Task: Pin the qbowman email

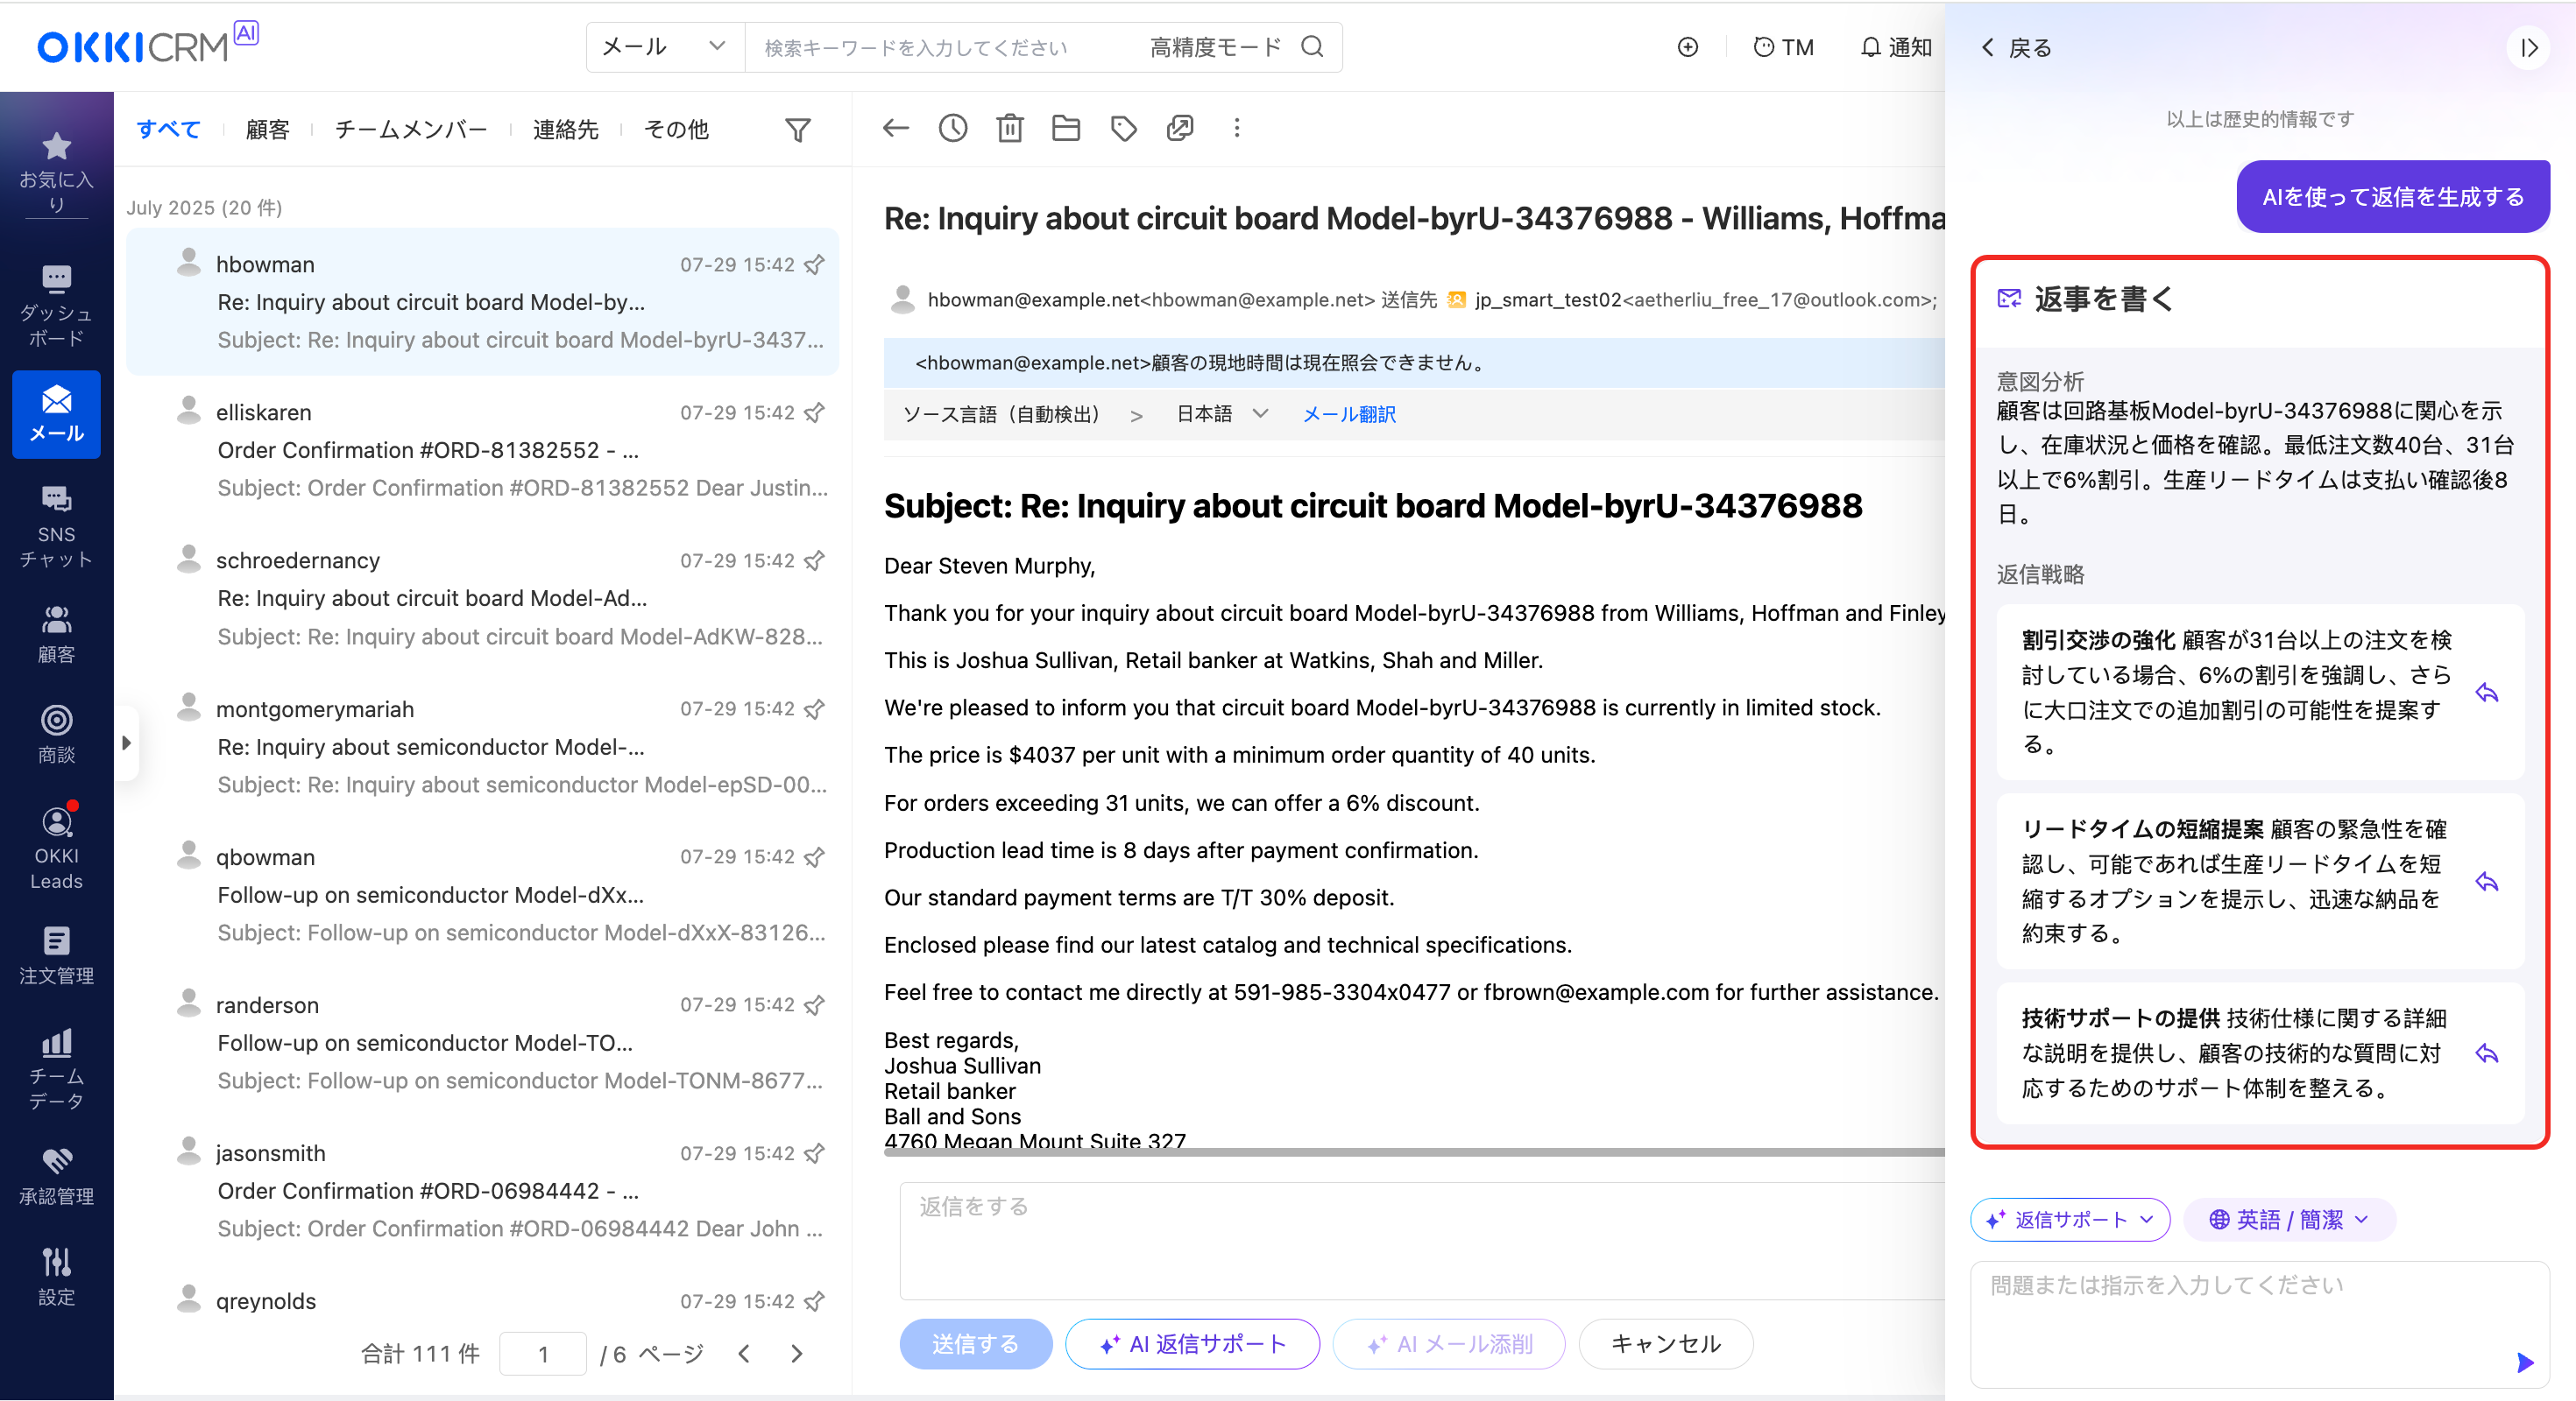Action: (x=814, y=856)
